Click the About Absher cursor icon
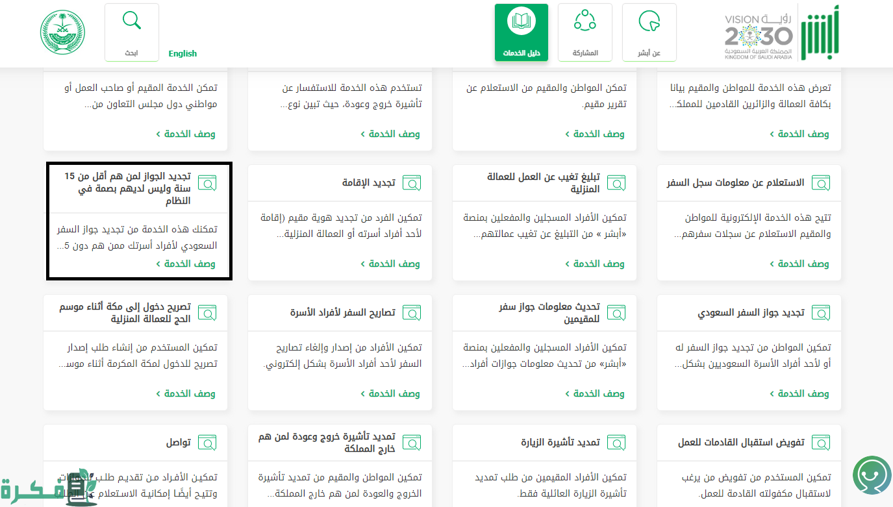Viewport: 893px width, 507px height. tap(649, 21)
